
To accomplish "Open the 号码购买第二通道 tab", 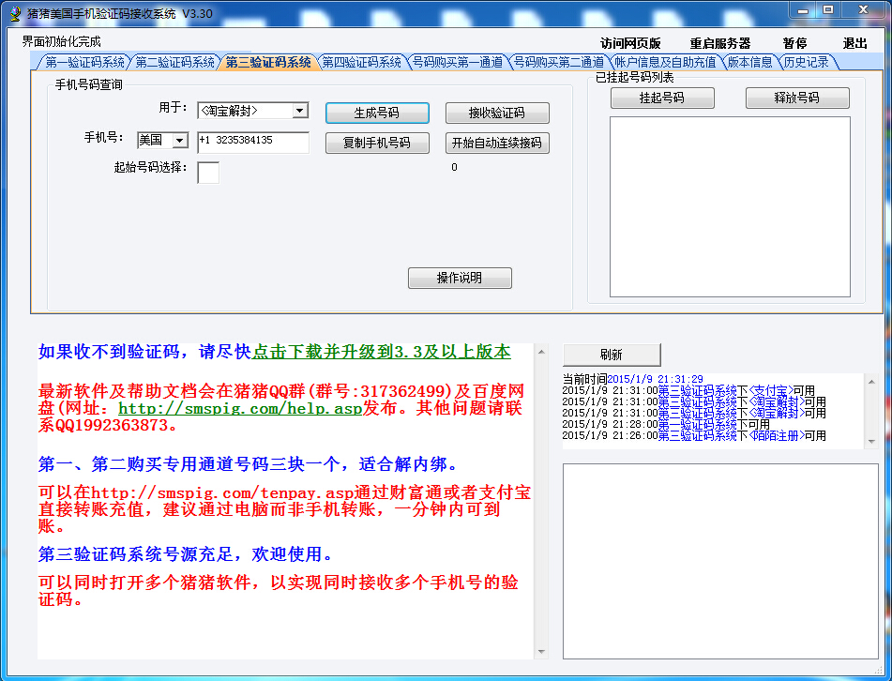I will (x=559, y=62).
